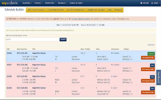
Task: Click the green Saved button for ECS 122A A01
Action: [x=151, y=53]
